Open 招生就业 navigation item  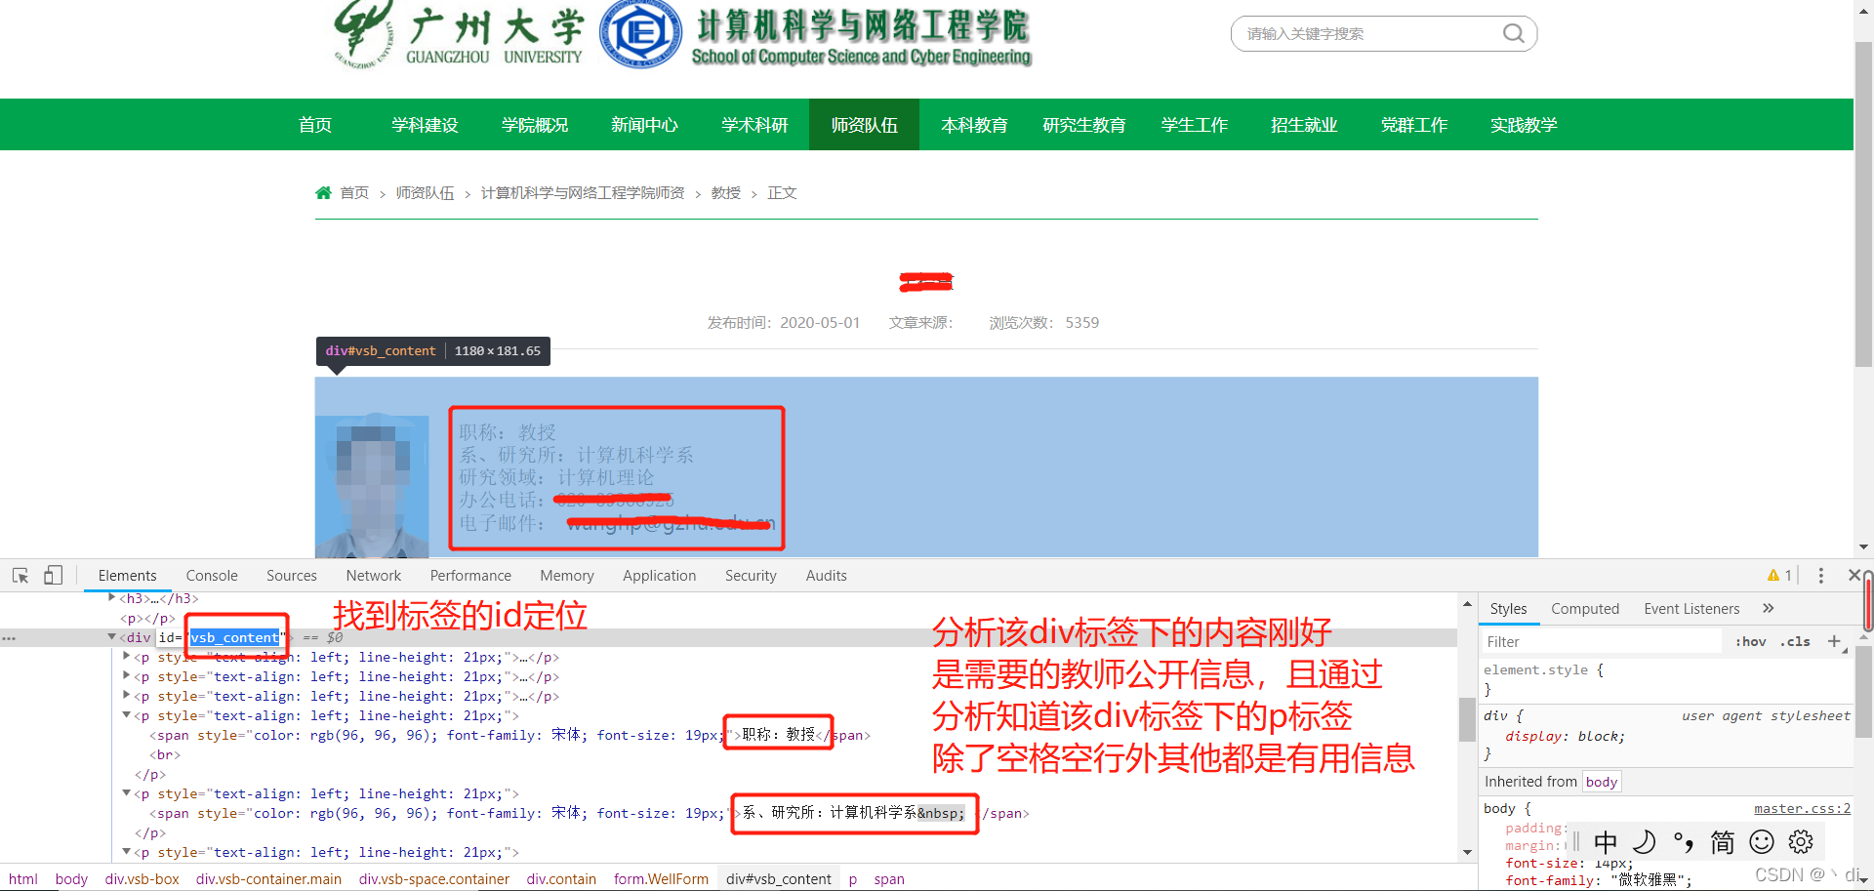[x=1304, y=125]
